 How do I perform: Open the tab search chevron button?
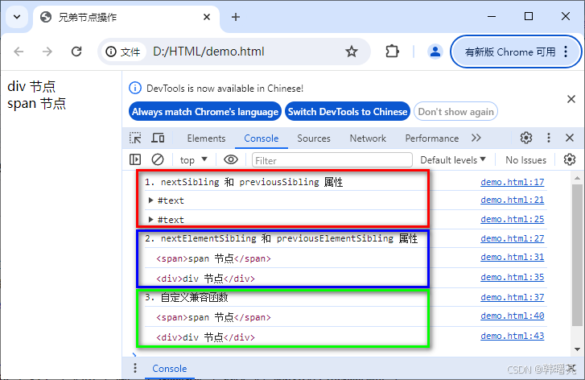pos(17,17)
